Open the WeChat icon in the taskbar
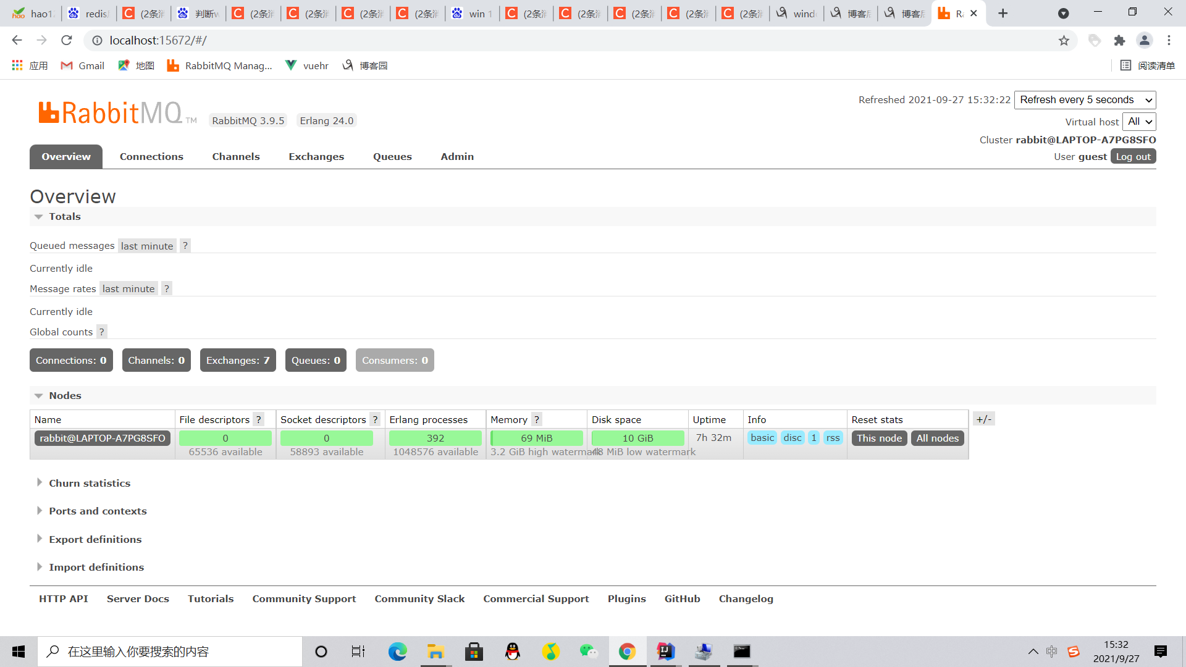Screen dimensions: 1186x667 click(588, 652)
